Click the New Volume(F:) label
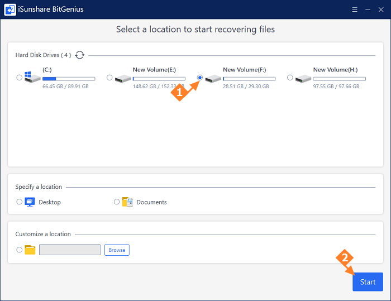This screenshot has height=301, width=391. [x=245, y=70]
